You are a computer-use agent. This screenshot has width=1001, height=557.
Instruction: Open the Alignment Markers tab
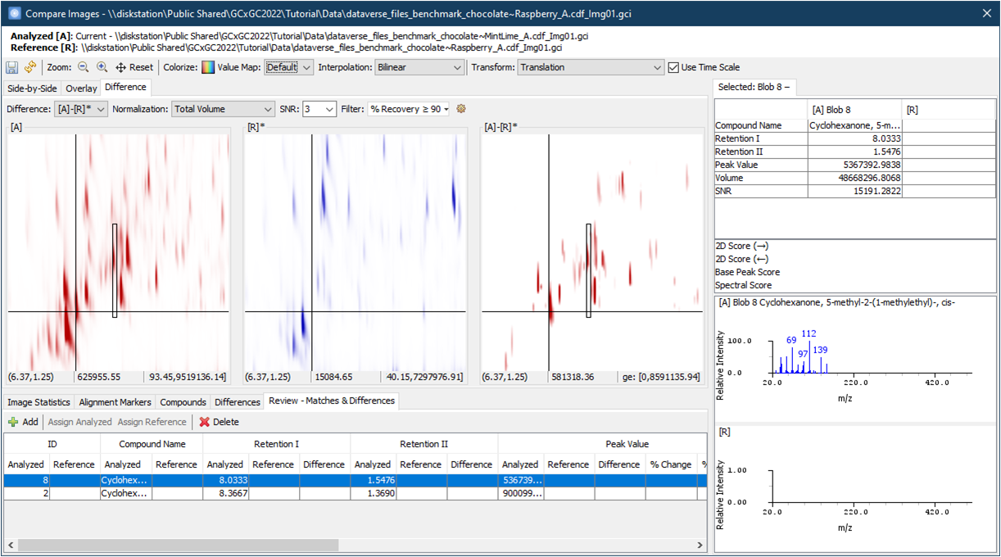coord(115,402)
